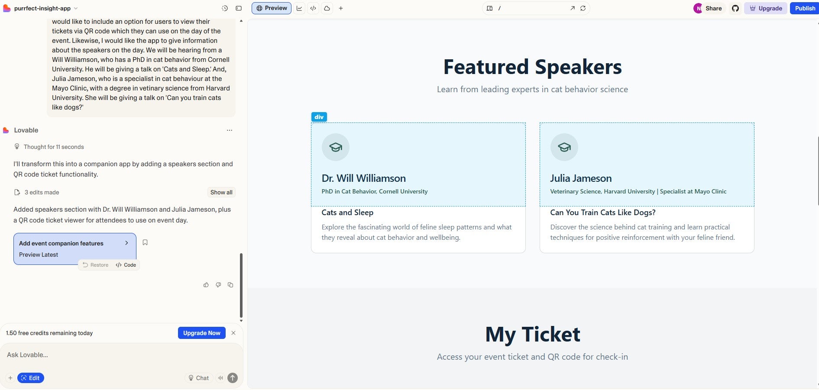Image resolution: width=819 pixels, height=390 pixels.
Task: Open the version history icon
Action: coord(224,8)
